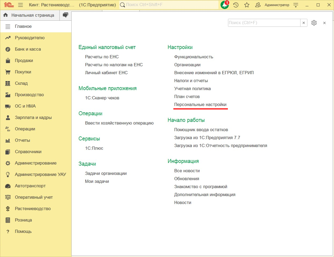This screenshot has width=334, height=257.
Task: Switch to the Администрирование section
Action: pos(35,163)
